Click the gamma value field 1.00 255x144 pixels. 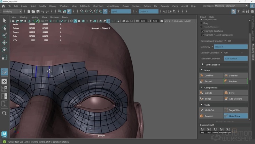(x=155, y=21)
